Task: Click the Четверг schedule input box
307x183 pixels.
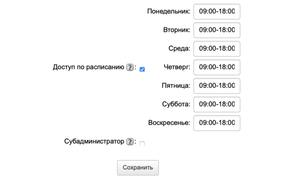Action: click(217, 67)
